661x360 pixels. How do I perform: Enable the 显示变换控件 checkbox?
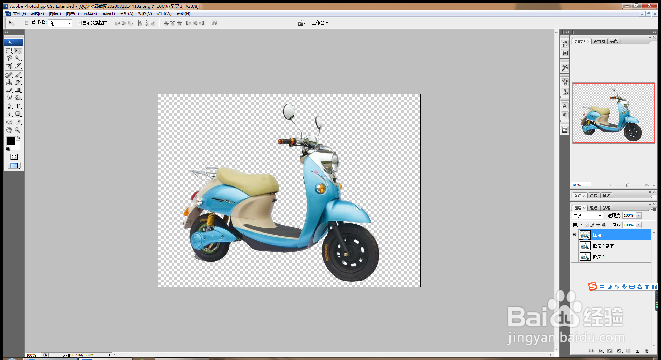tap(80, 23)
